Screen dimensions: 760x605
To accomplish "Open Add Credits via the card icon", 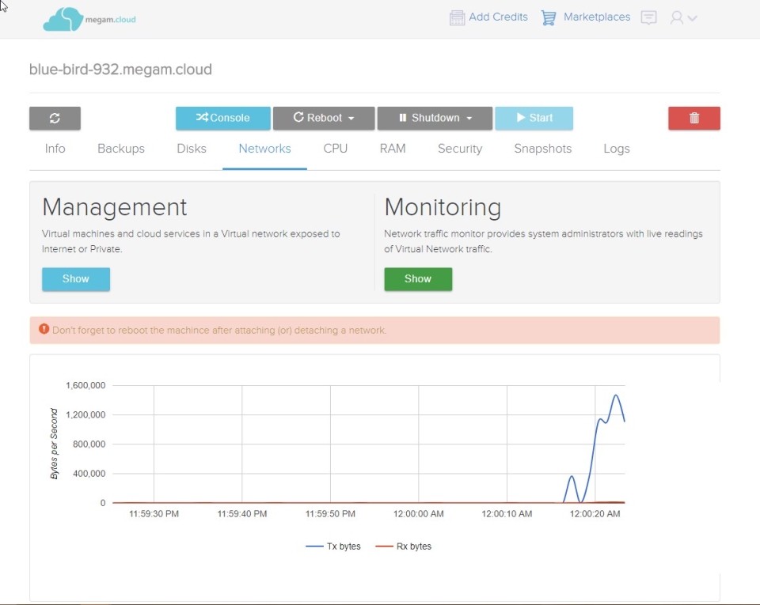I will 458,17.
